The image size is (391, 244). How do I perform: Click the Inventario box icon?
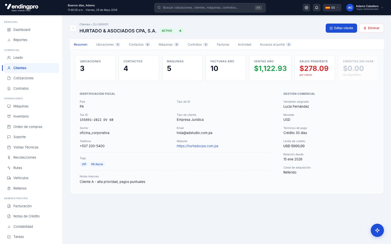9,116
